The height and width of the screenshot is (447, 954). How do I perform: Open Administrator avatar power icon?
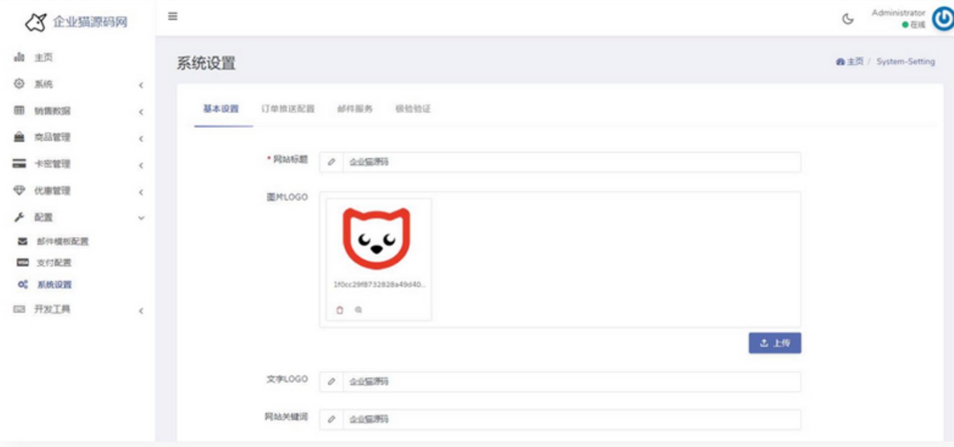click(943, 19)
